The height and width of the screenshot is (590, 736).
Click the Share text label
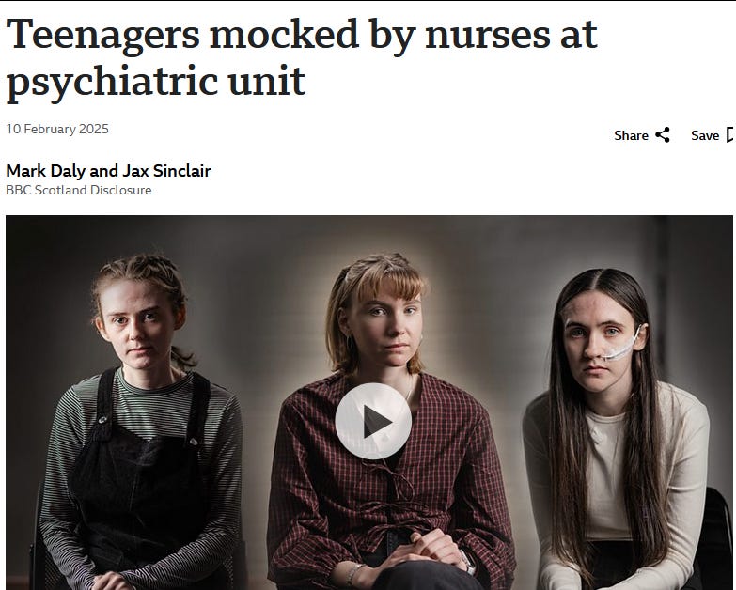[x=631, y=135]
